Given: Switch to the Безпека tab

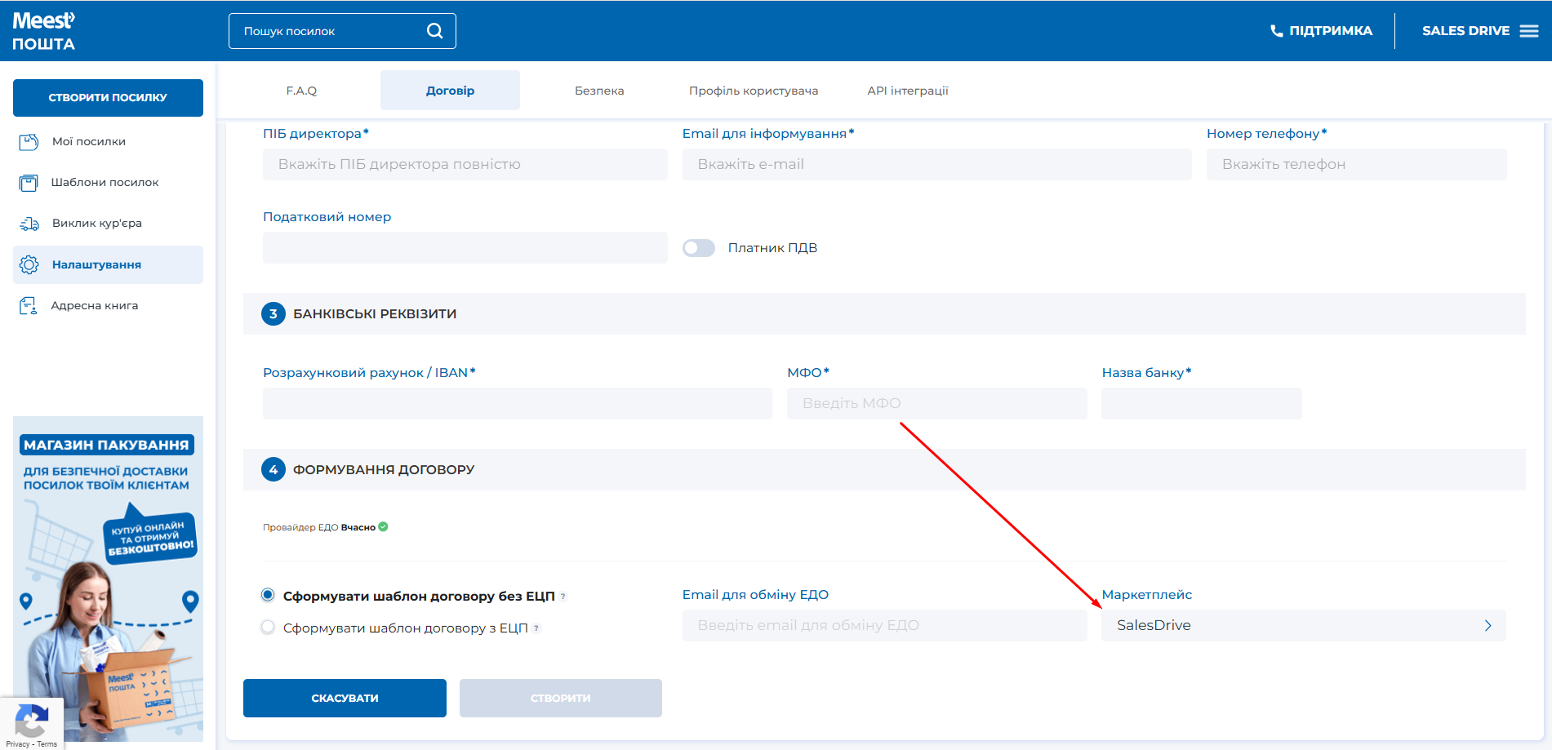Looking at the screenshot, I should tap(599, 91).
